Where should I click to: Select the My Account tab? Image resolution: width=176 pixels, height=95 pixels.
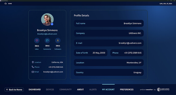(108, 89)
